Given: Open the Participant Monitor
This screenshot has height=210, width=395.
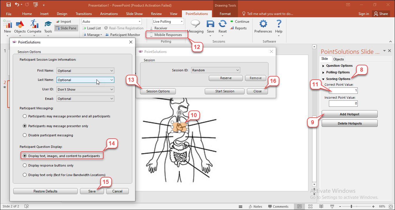Looking at the screenshot, I should 122,35.
